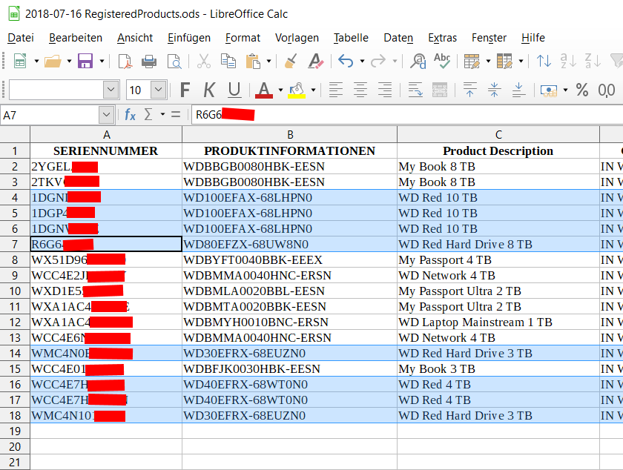
Task: Open the Tabelle menu
Action: [x=351, y=38]
